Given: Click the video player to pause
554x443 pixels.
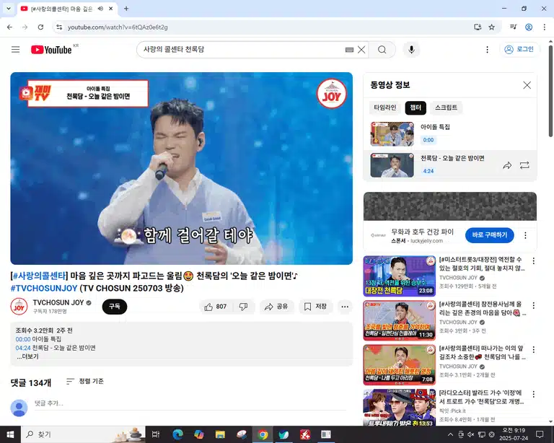Looking at the screenshot, I should tap(181, 169).
